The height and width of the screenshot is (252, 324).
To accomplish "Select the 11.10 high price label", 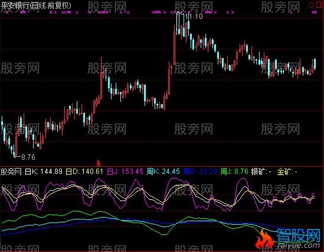I will tap(193, 17).
